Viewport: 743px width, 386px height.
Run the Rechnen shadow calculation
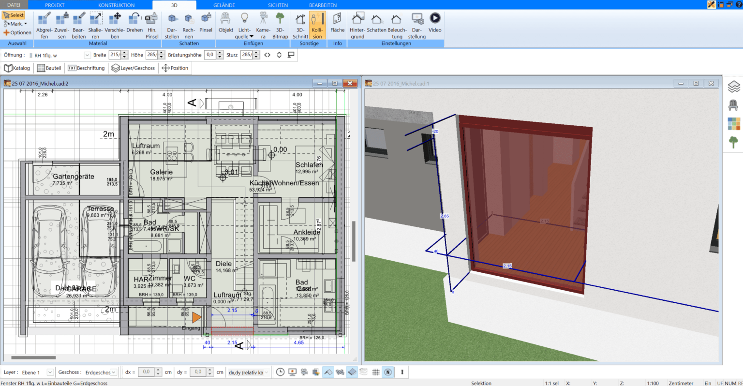point(189,25)
